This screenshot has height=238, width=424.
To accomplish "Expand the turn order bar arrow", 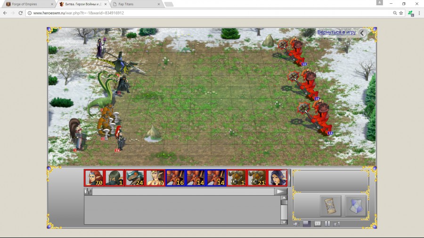I will [290, 178].
